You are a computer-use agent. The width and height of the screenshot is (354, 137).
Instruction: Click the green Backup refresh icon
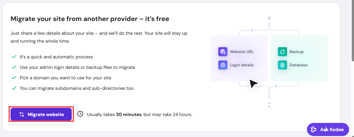(x=282, y=52)
